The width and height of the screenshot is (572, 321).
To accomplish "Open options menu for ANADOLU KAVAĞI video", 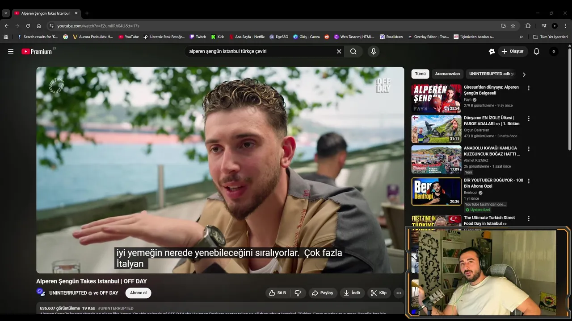I will tap(529, 149).
